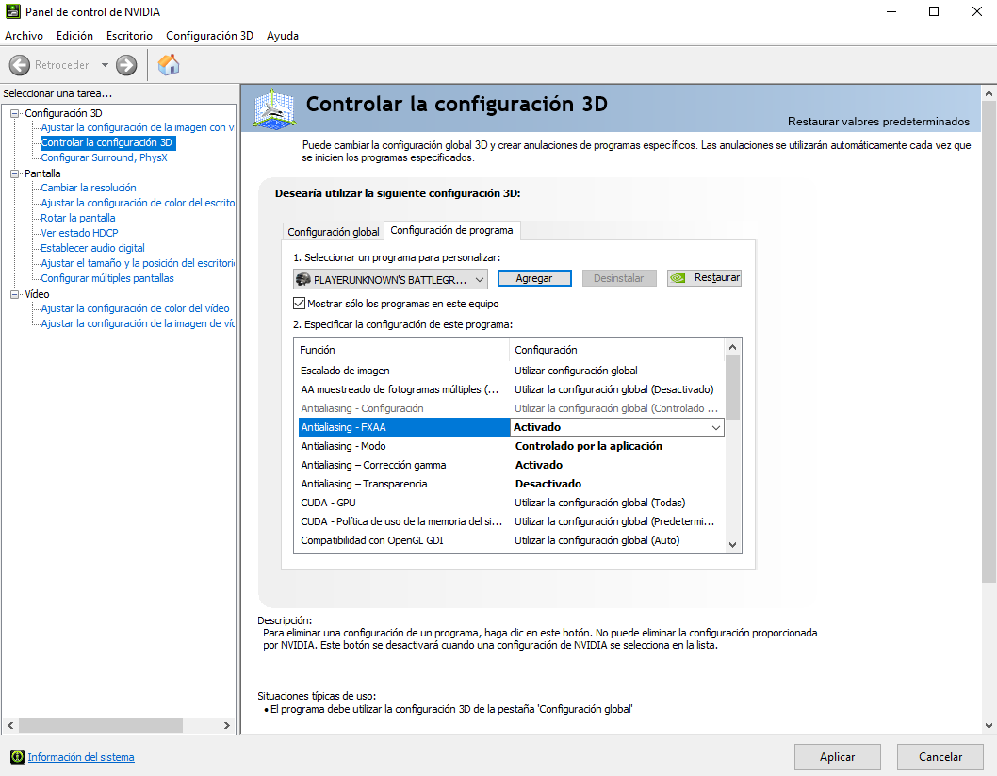Image resolution: width=997 pixels, height=776 pixels.
Task: Select 'Ajustar la configuración de la imagen con v' task
Action: coord(138,127)
